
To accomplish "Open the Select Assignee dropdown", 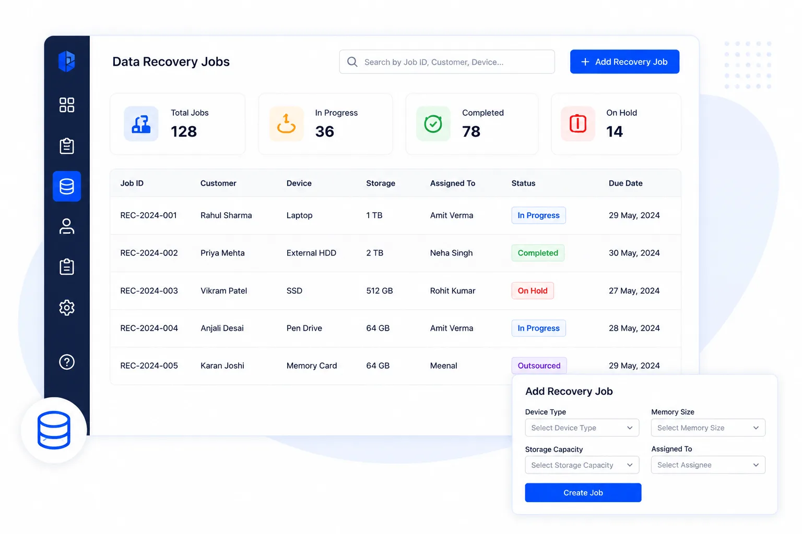I will pyautogui.click(x=708, y=465).
